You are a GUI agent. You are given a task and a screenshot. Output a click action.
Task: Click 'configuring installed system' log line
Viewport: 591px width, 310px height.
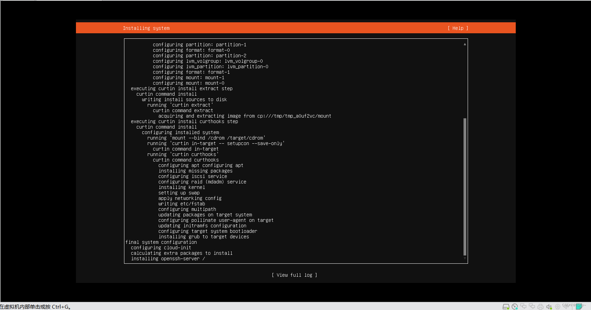(180, 132)
